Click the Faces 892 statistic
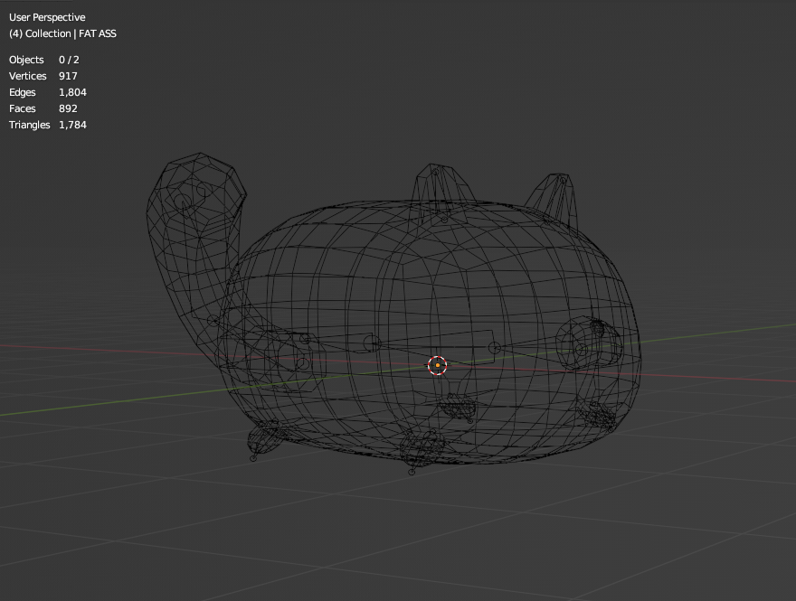The width and height of the screenshot is (796, 601). (x=43, y=108)
